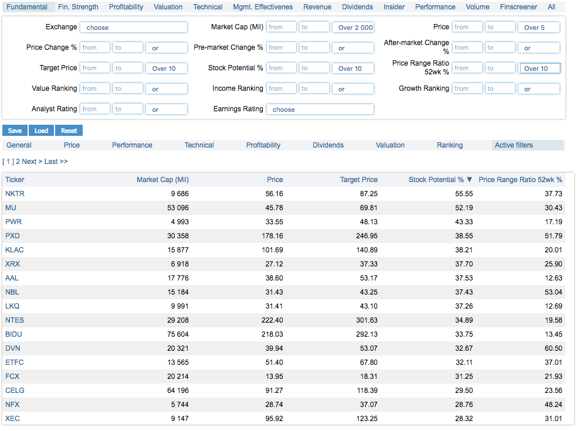Click PXD target price 246.95
The width and height of the screenshot is (580, 431).
[367, 236]
